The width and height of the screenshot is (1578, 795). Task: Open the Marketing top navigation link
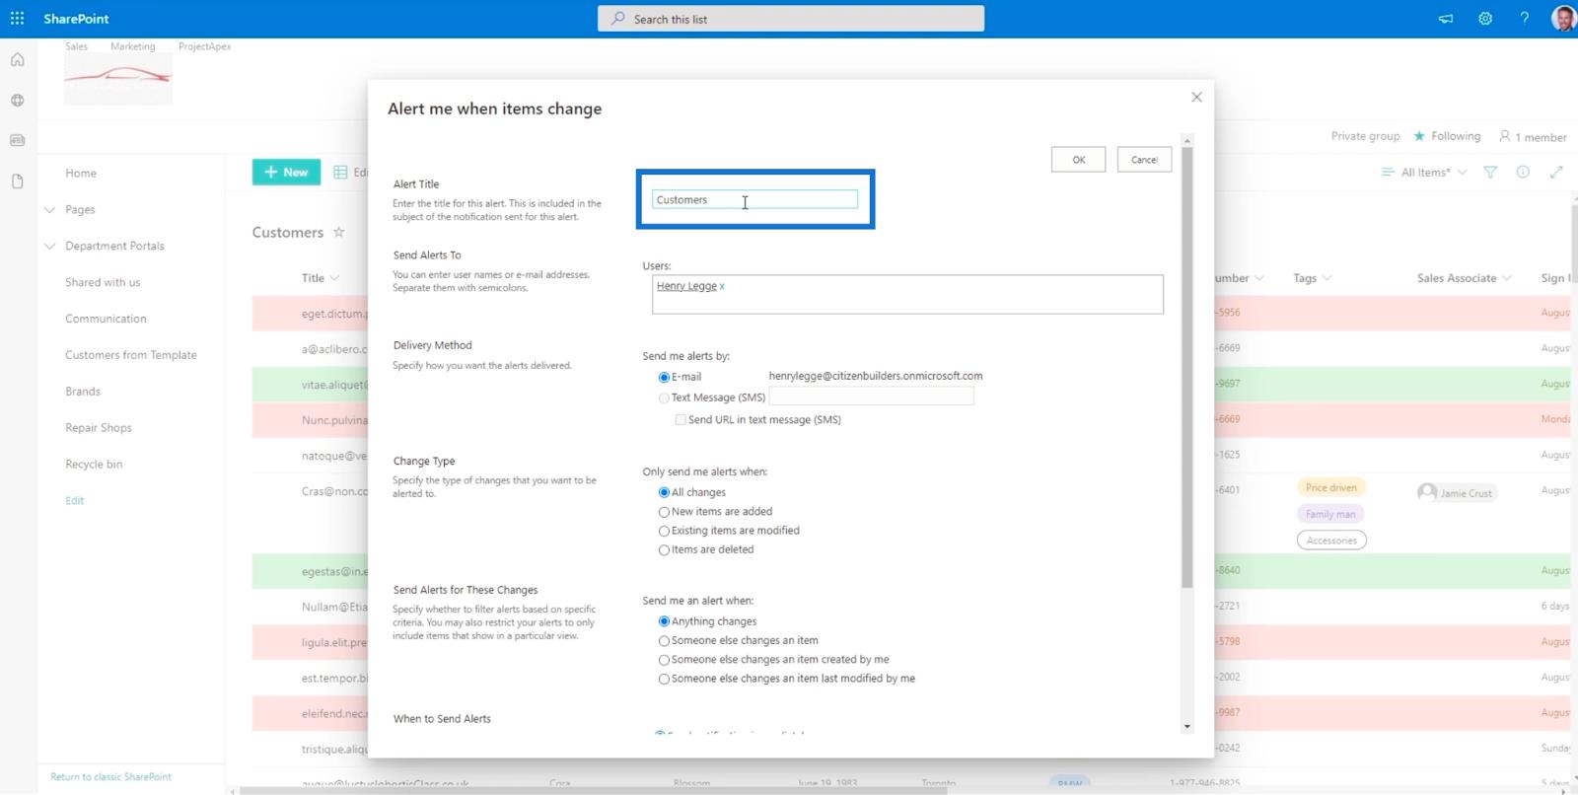click(132, 46)
